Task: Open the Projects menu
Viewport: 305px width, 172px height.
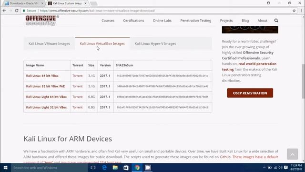Action: [226, 21]
